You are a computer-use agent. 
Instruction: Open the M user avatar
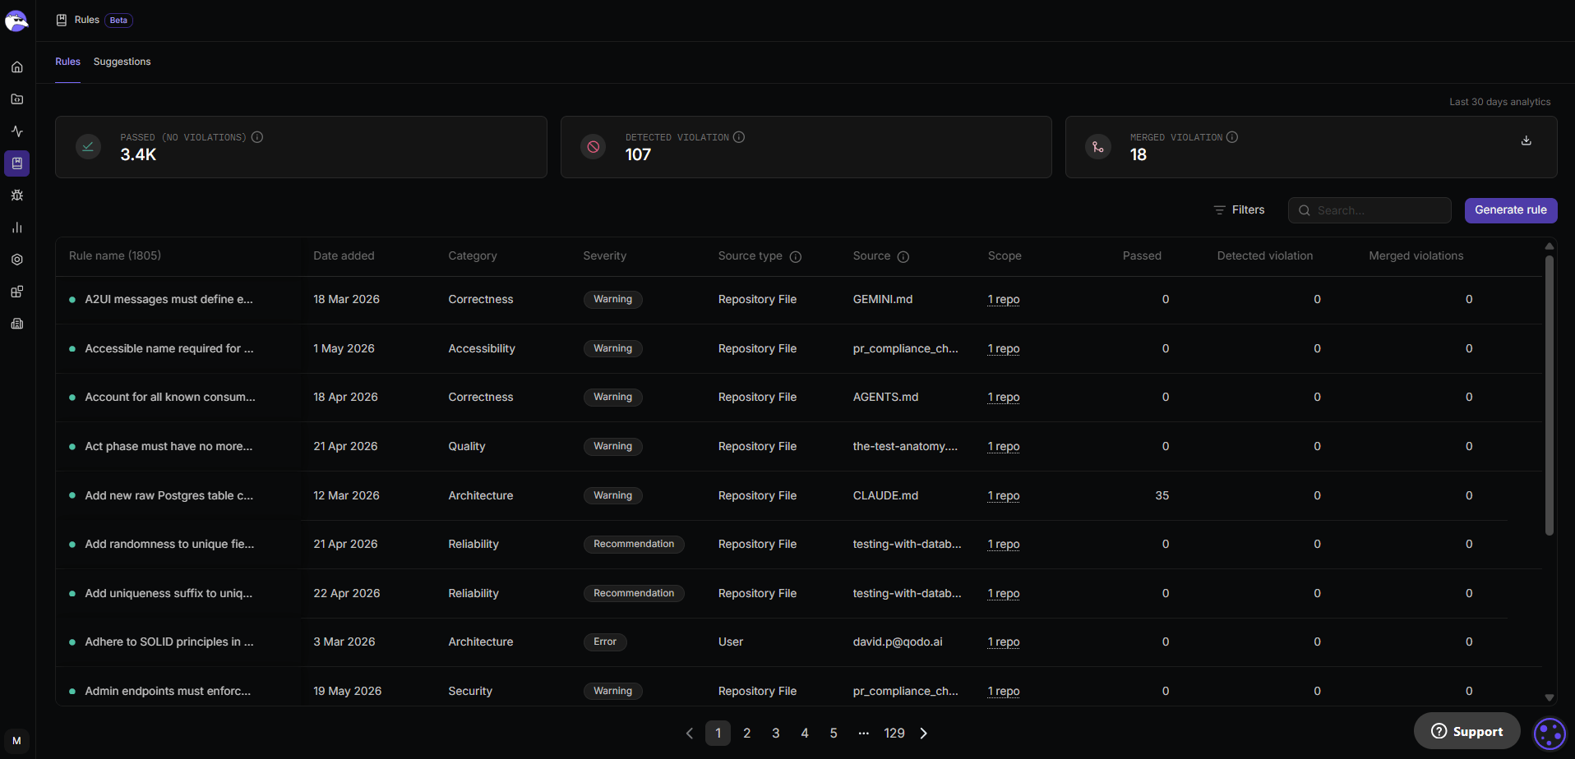16,741
